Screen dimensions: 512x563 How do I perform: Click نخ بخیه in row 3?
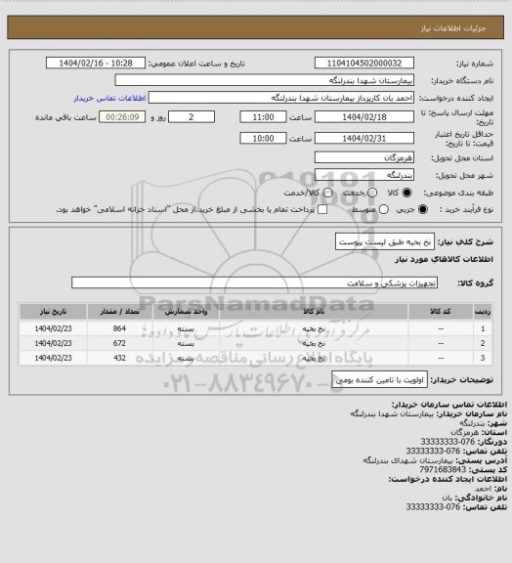314,359
